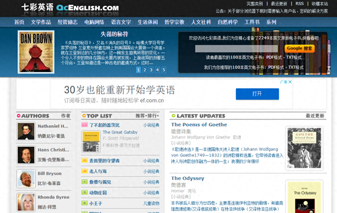
Task: Open 自然科学 navigation menu
Action: pos(228,22)
